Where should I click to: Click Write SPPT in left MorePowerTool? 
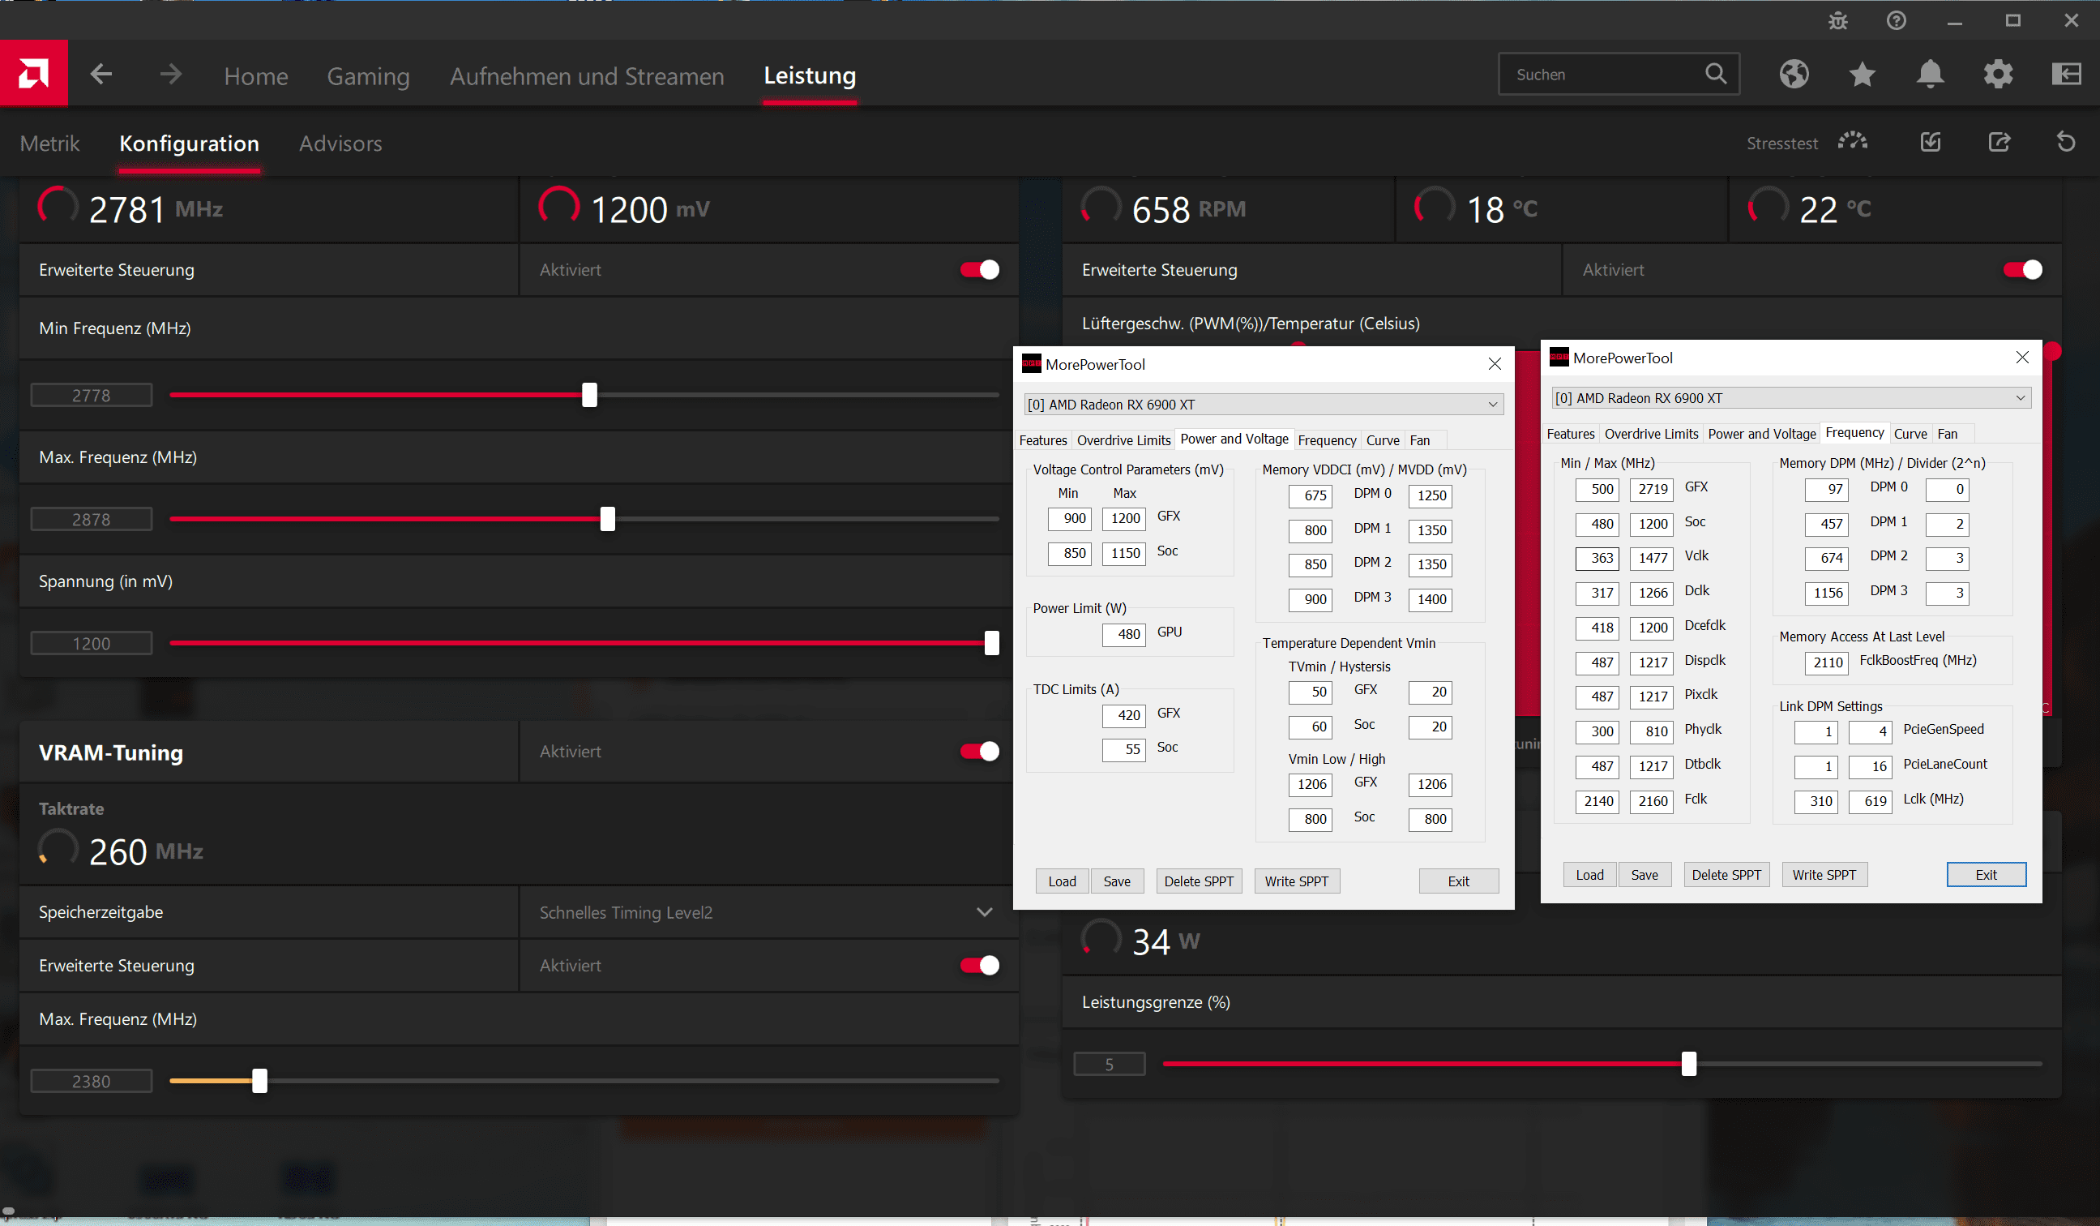(1296, 881)
